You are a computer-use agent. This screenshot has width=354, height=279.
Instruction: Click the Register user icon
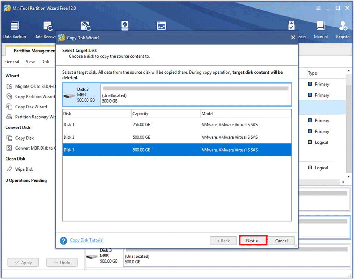pos(343,26)
